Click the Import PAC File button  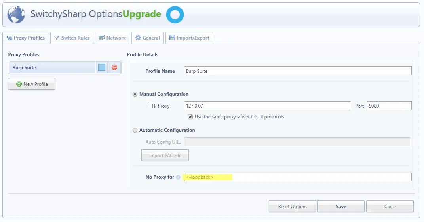point(165,156)
